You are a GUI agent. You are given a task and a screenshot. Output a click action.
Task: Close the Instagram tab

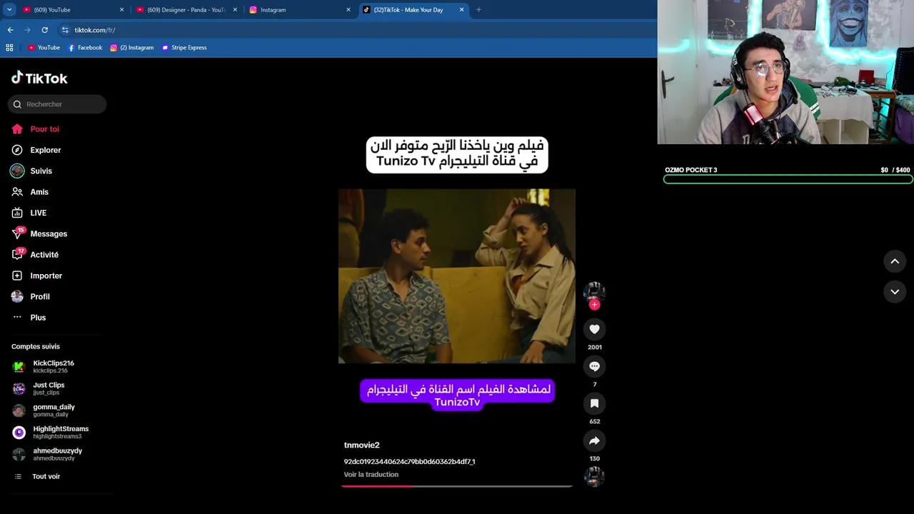[x=348, y=10]
